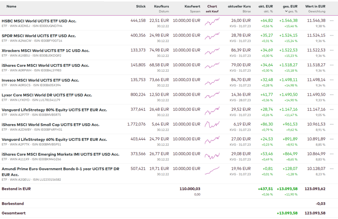Sort the table by Name column
Image resolution: width=338 pixels, height=219 pixels.
pos(11,6)
